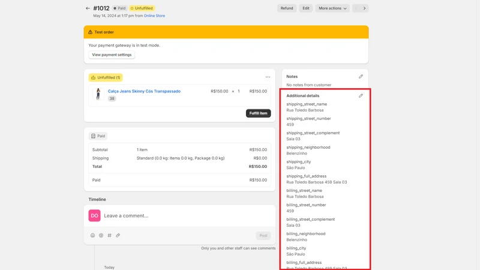Click the Timeline heading
Viewport: 480px width, 270px height.
[x=97, y=199]
